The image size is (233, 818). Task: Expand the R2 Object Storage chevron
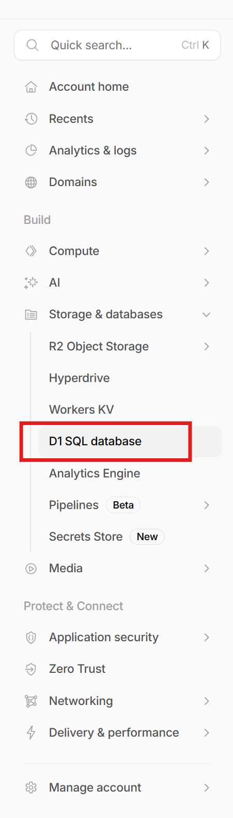pyautogui.click(x=207, y=347)
